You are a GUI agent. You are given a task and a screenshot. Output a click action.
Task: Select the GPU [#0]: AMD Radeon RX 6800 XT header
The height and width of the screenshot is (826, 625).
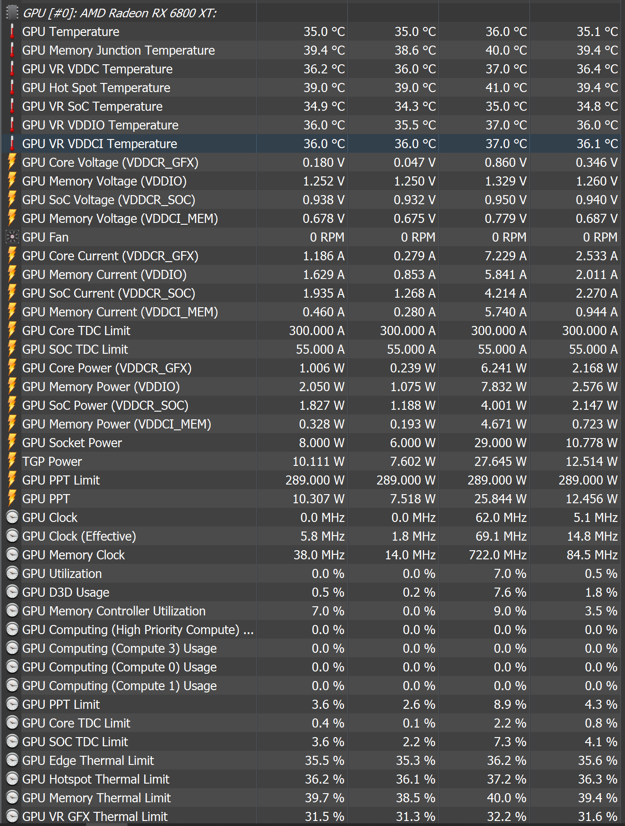pos(120,13)
